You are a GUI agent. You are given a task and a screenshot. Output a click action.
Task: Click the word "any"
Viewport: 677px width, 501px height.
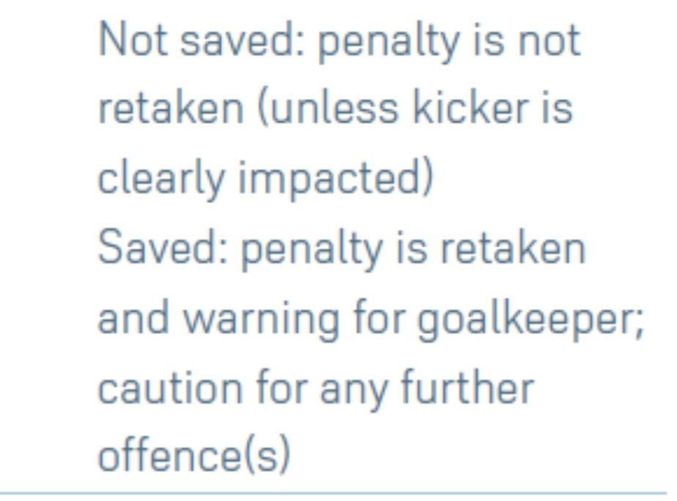tap(354, 392)
